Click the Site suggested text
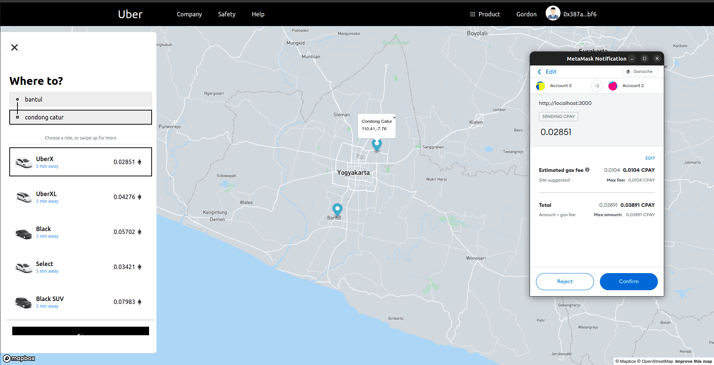 554,180
